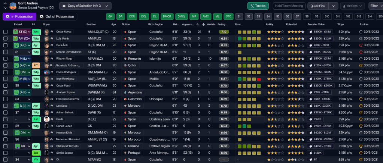Open the Copy of Selection Info 3 dropdown
The image size is (383, 163).
click(x=85, y=6)
